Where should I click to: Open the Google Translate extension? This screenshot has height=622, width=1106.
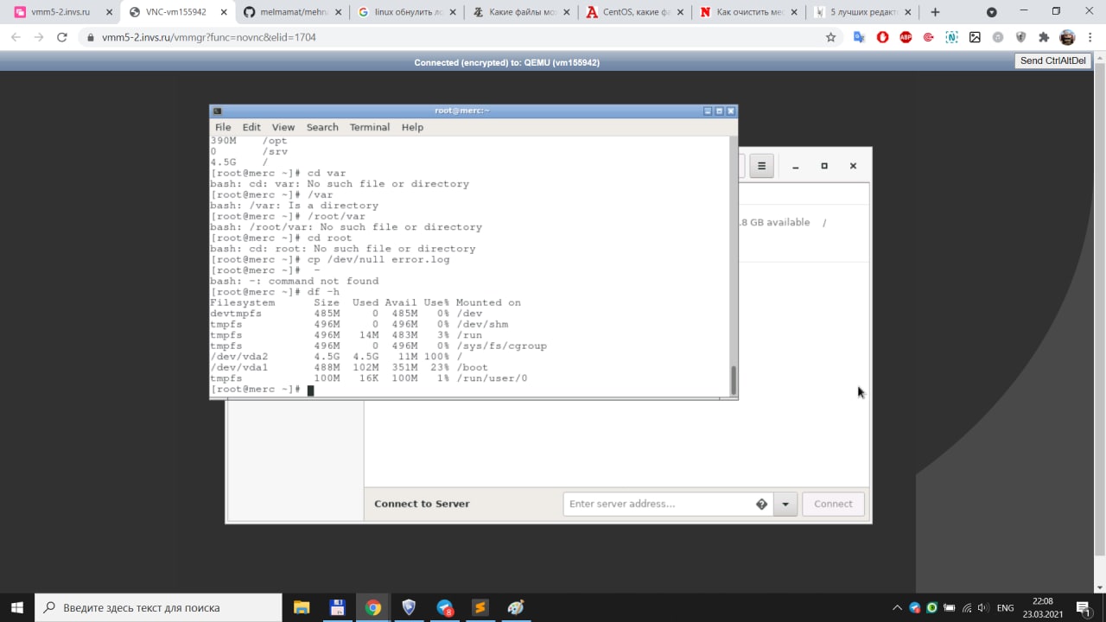pos(859,38)
